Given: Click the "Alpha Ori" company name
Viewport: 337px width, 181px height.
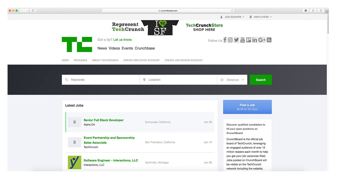Looking at the screenshot, I should [89, 125].
